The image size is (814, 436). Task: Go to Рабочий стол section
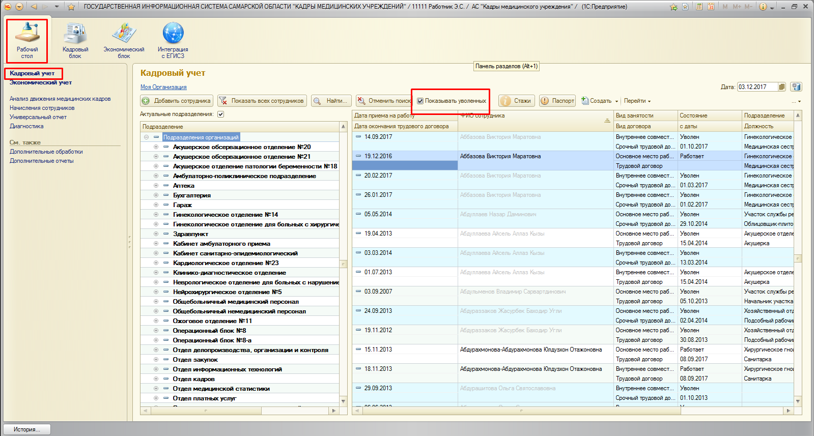[x=27, y=40]
